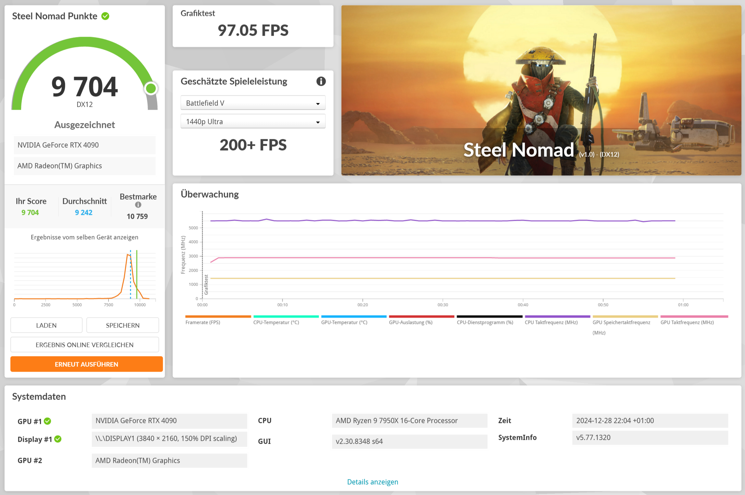Screen dimensions: 745x495
Task: Click the GPU Taktfrequenz color swatch
Action: pyautogui.click(x=694, y=316)
